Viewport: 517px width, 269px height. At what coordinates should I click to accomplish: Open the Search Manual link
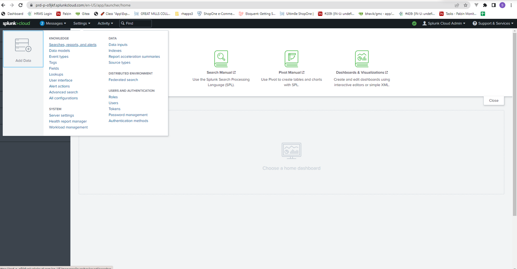pyautogui.click(x=221, y=72)
